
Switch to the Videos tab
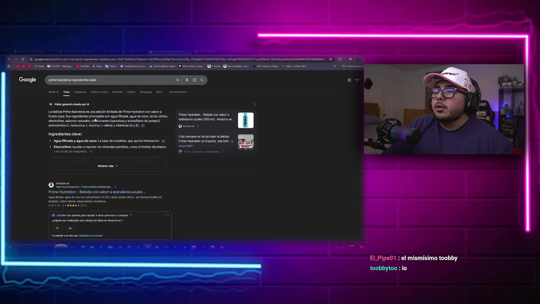click(131, 92)
